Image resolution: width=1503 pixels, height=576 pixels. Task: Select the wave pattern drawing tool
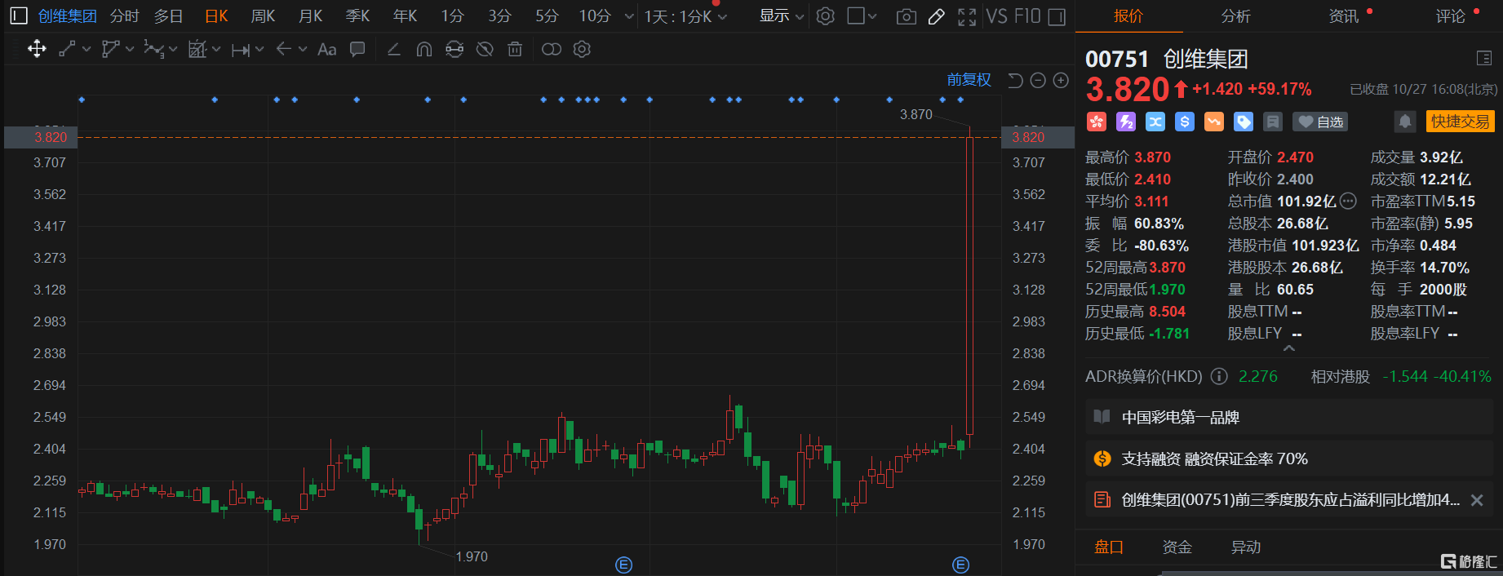(153, 49)
